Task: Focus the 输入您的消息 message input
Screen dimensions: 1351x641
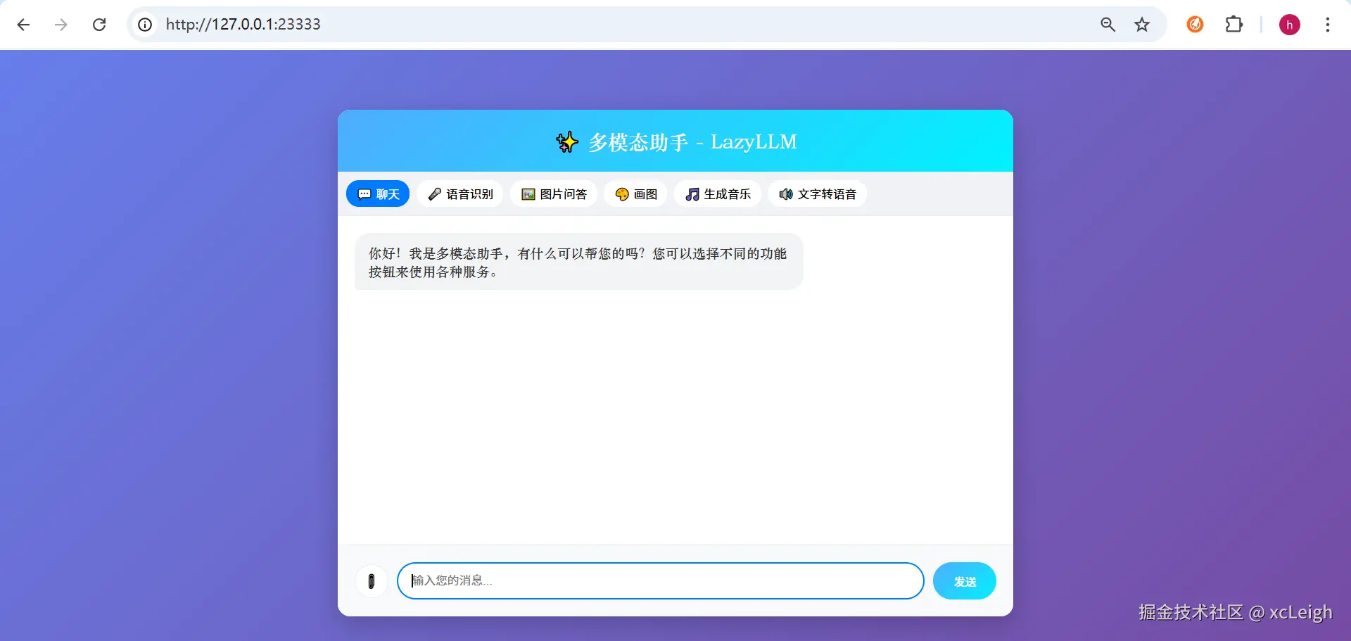Action: (660, 580)
